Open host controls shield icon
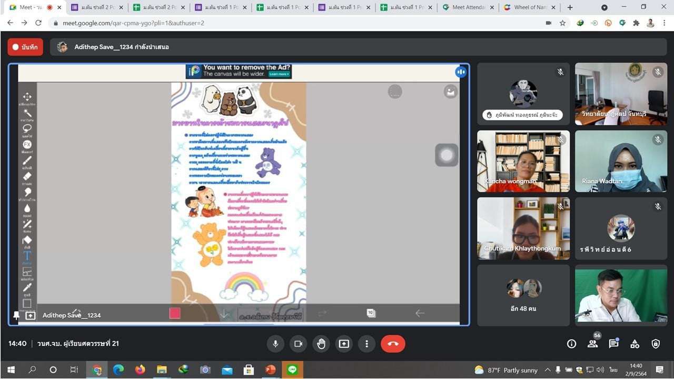674x379 pixels. click(x=656, y=344)
